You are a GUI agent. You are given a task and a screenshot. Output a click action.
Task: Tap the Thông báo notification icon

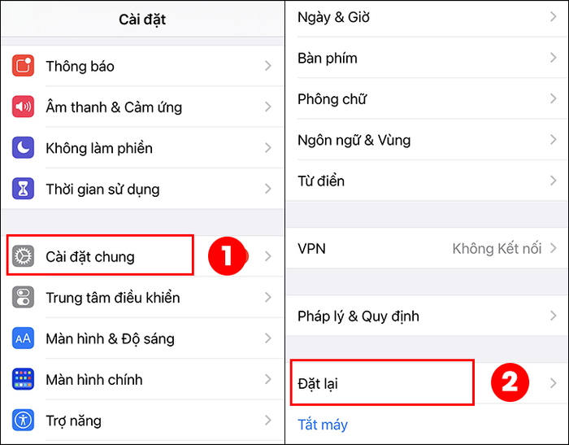(x=23, y=66)
